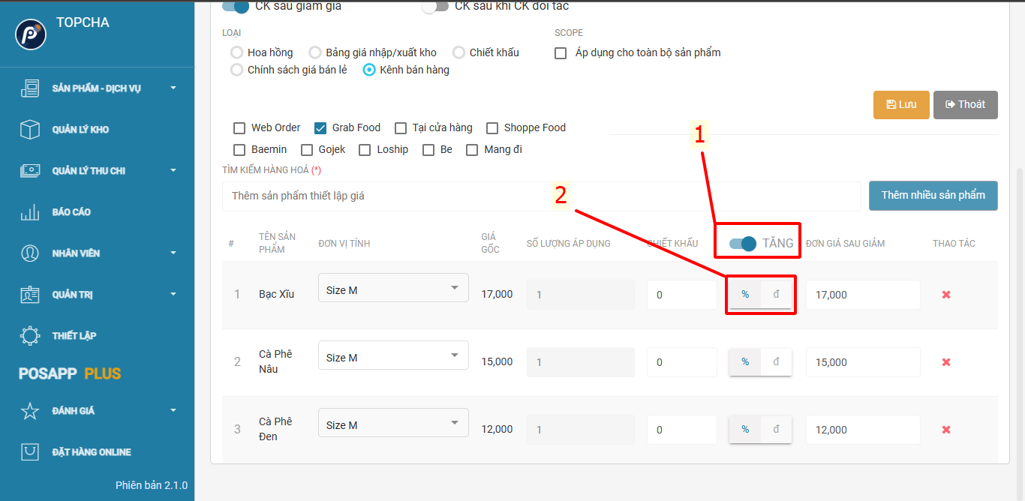Image resolution: width=1025 pixels, height=501 pixels.
Task: Check the Shoppe Food channel checkbox
Action: click(x=492, y=128)
